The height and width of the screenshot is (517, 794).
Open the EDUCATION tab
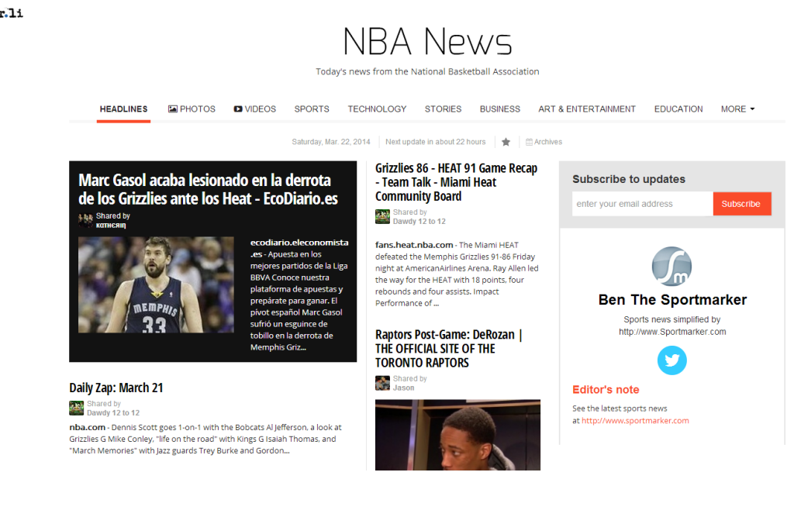click(x=678, y=109)
